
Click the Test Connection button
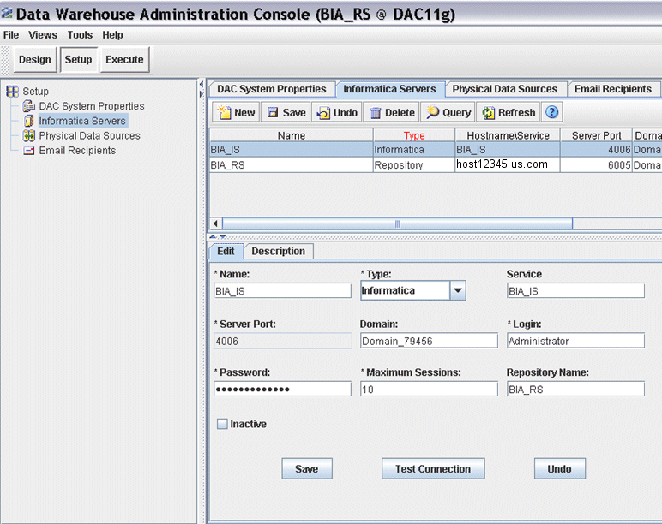(433, 469)
